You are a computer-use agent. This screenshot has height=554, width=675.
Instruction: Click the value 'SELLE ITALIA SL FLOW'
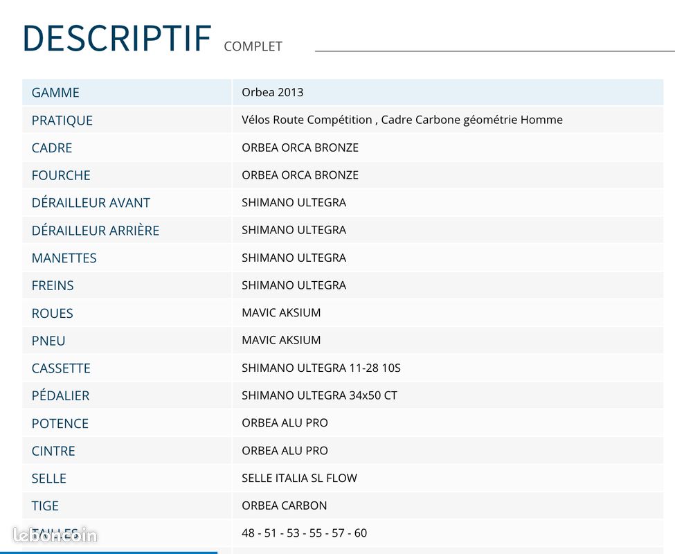click(300, 478)
